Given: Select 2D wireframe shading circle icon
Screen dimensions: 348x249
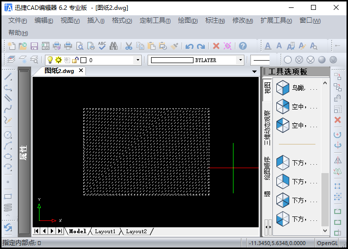Looking at the screenshot, I should [288, 60].
